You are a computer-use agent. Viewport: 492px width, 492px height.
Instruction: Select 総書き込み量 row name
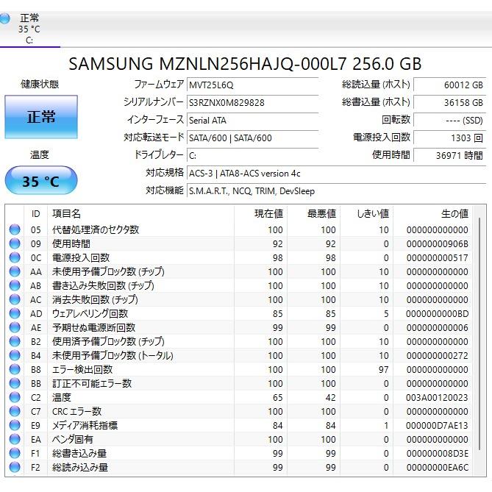[x=79, y=453]
